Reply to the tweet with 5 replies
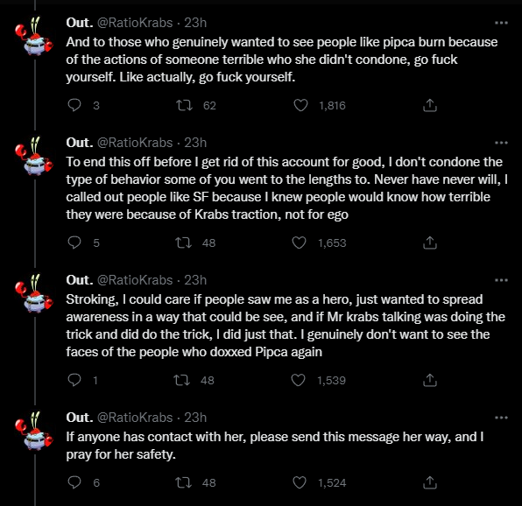Viewport: 522px width, 506px height. click(74, 242)
